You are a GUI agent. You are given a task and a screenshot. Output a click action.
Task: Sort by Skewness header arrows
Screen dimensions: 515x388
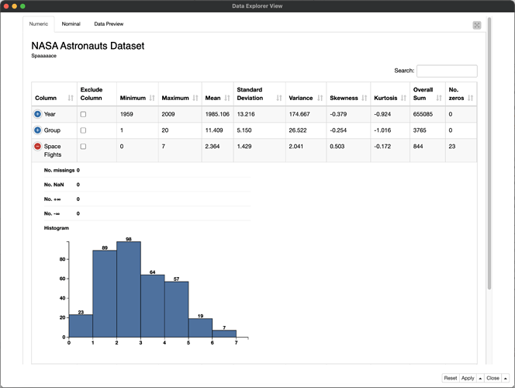(364, 99)
